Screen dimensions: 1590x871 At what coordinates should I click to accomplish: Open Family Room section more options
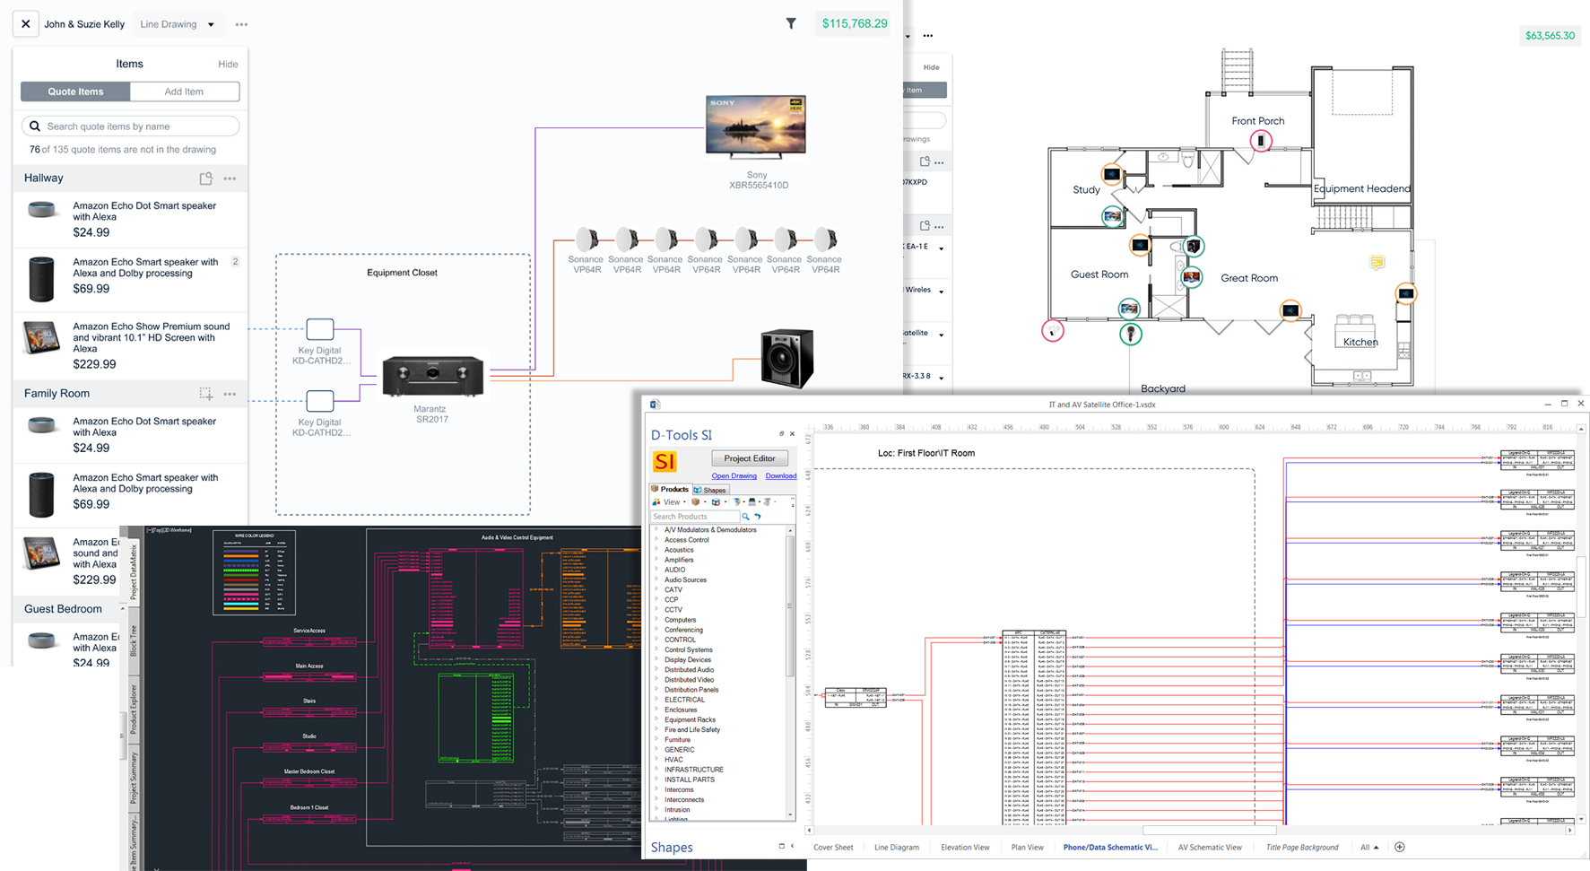[x=230, y=394]
